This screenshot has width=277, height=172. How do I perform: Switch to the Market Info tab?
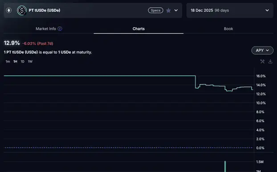[x=46, y=29]
